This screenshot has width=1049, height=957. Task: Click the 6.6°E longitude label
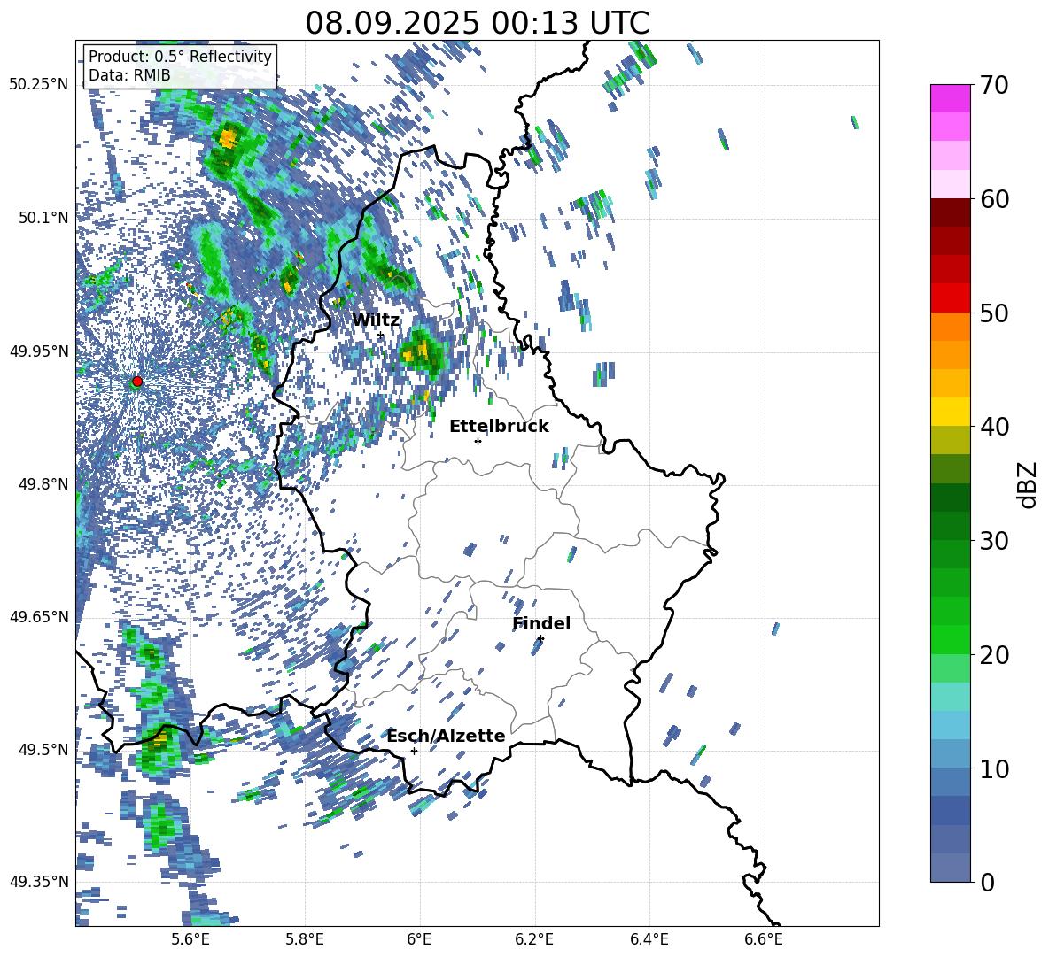click(x=764, y=939)
